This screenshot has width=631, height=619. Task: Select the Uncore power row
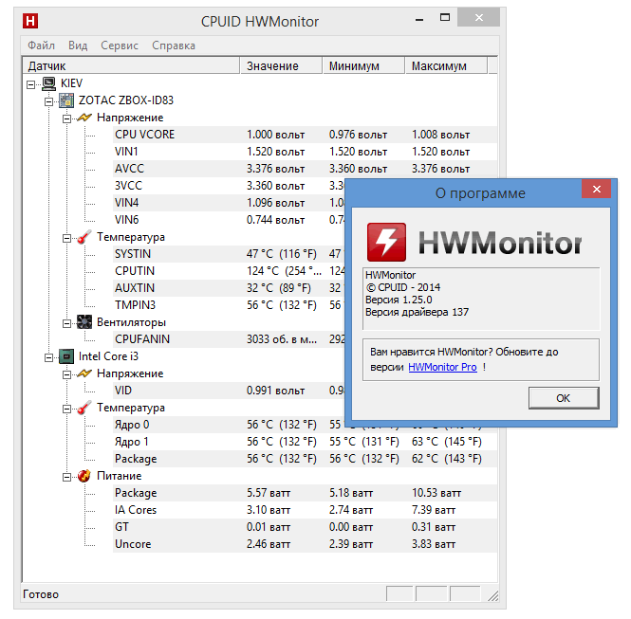tap(305, 544)
